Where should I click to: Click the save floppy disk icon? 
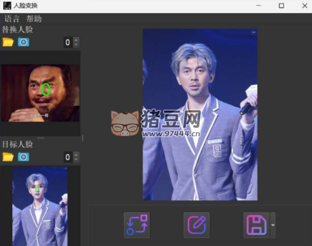pyautogui.click(x=256, y=225)
